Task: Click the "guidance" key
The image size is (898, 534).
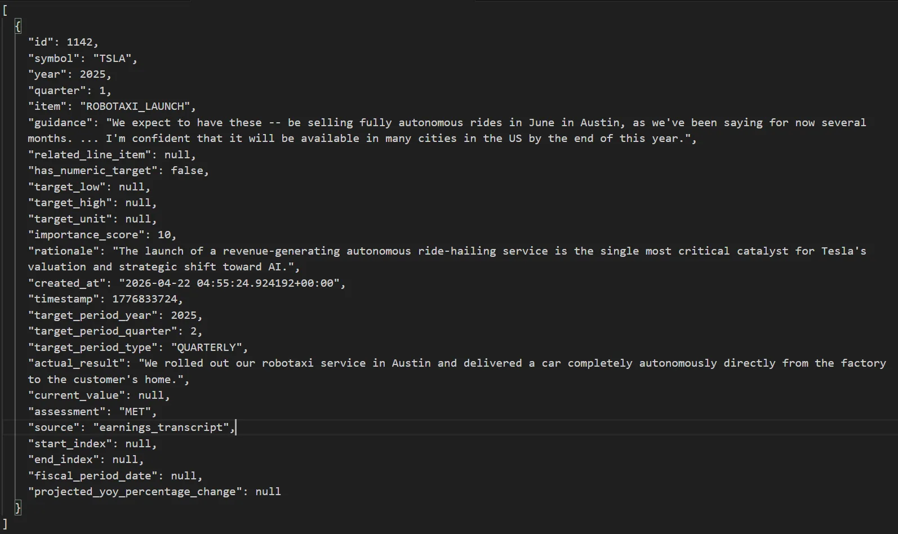Action: (x=60, y=123)
